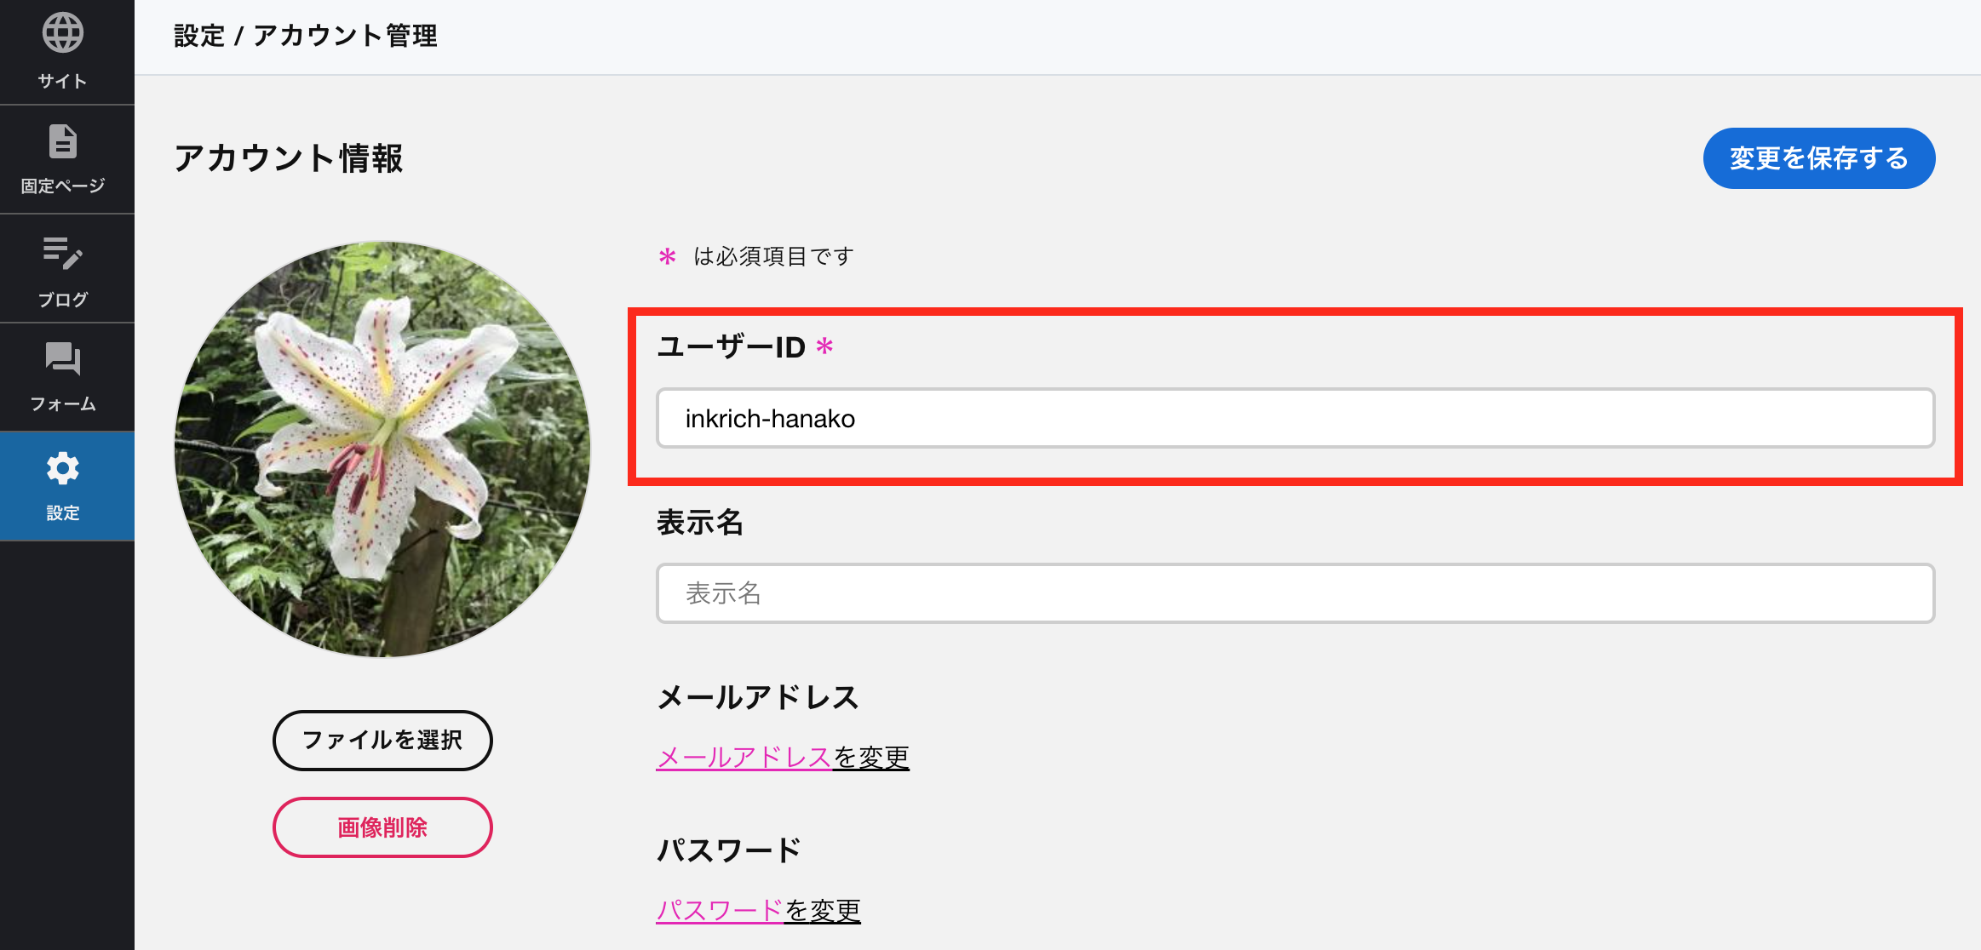Click the ユーザーID input field
This screenshot has width=1981, height=950.
coord(1295,418)
